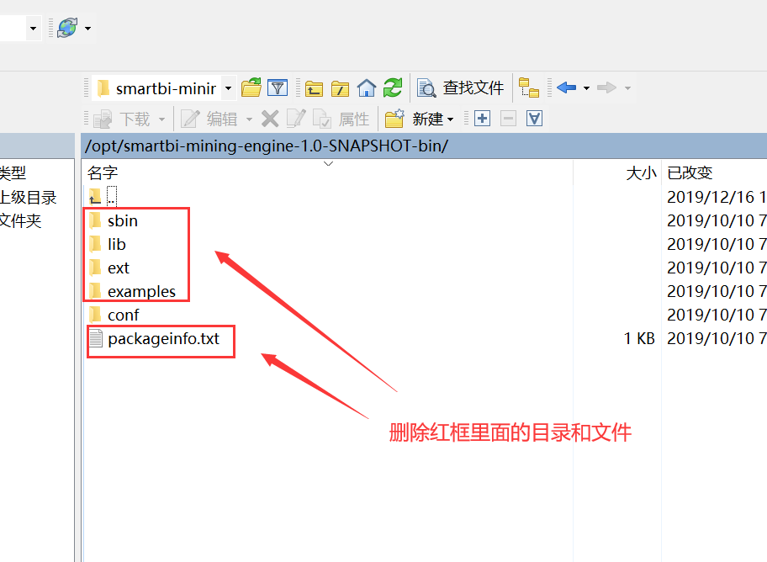Open the forward history dropdown arrow
This screenshot has height=562, width=767.
pyautogui.click(x=627, y=88)
